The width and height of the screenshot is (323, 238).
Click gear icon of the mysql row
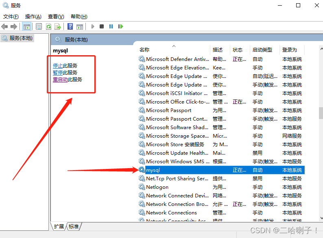[x=142, y=170]
